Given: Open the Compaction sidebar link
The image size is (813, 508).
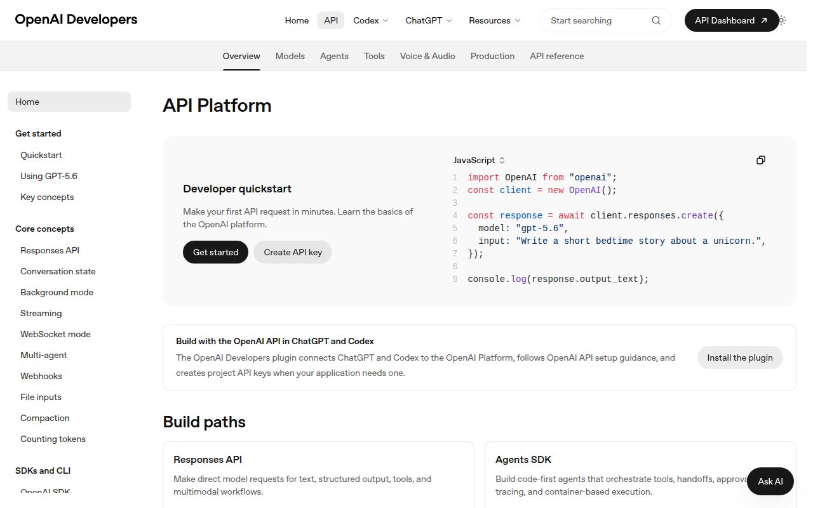Looking at the screenshot, I should click(45, 418).
